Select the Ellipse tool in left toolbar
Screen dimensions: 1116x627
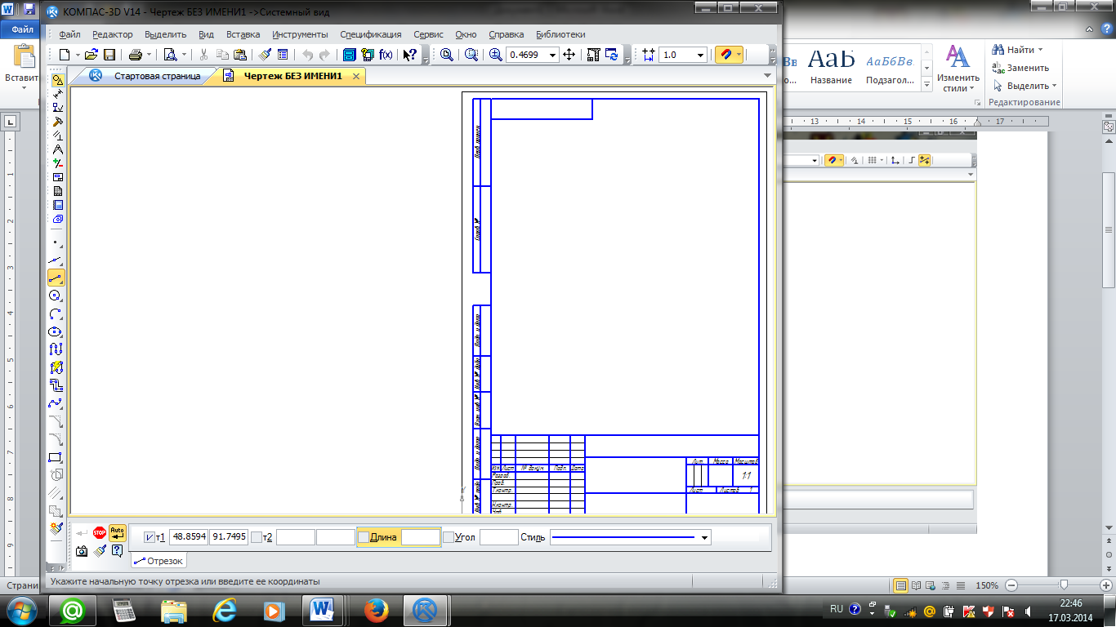coord(56,331)
